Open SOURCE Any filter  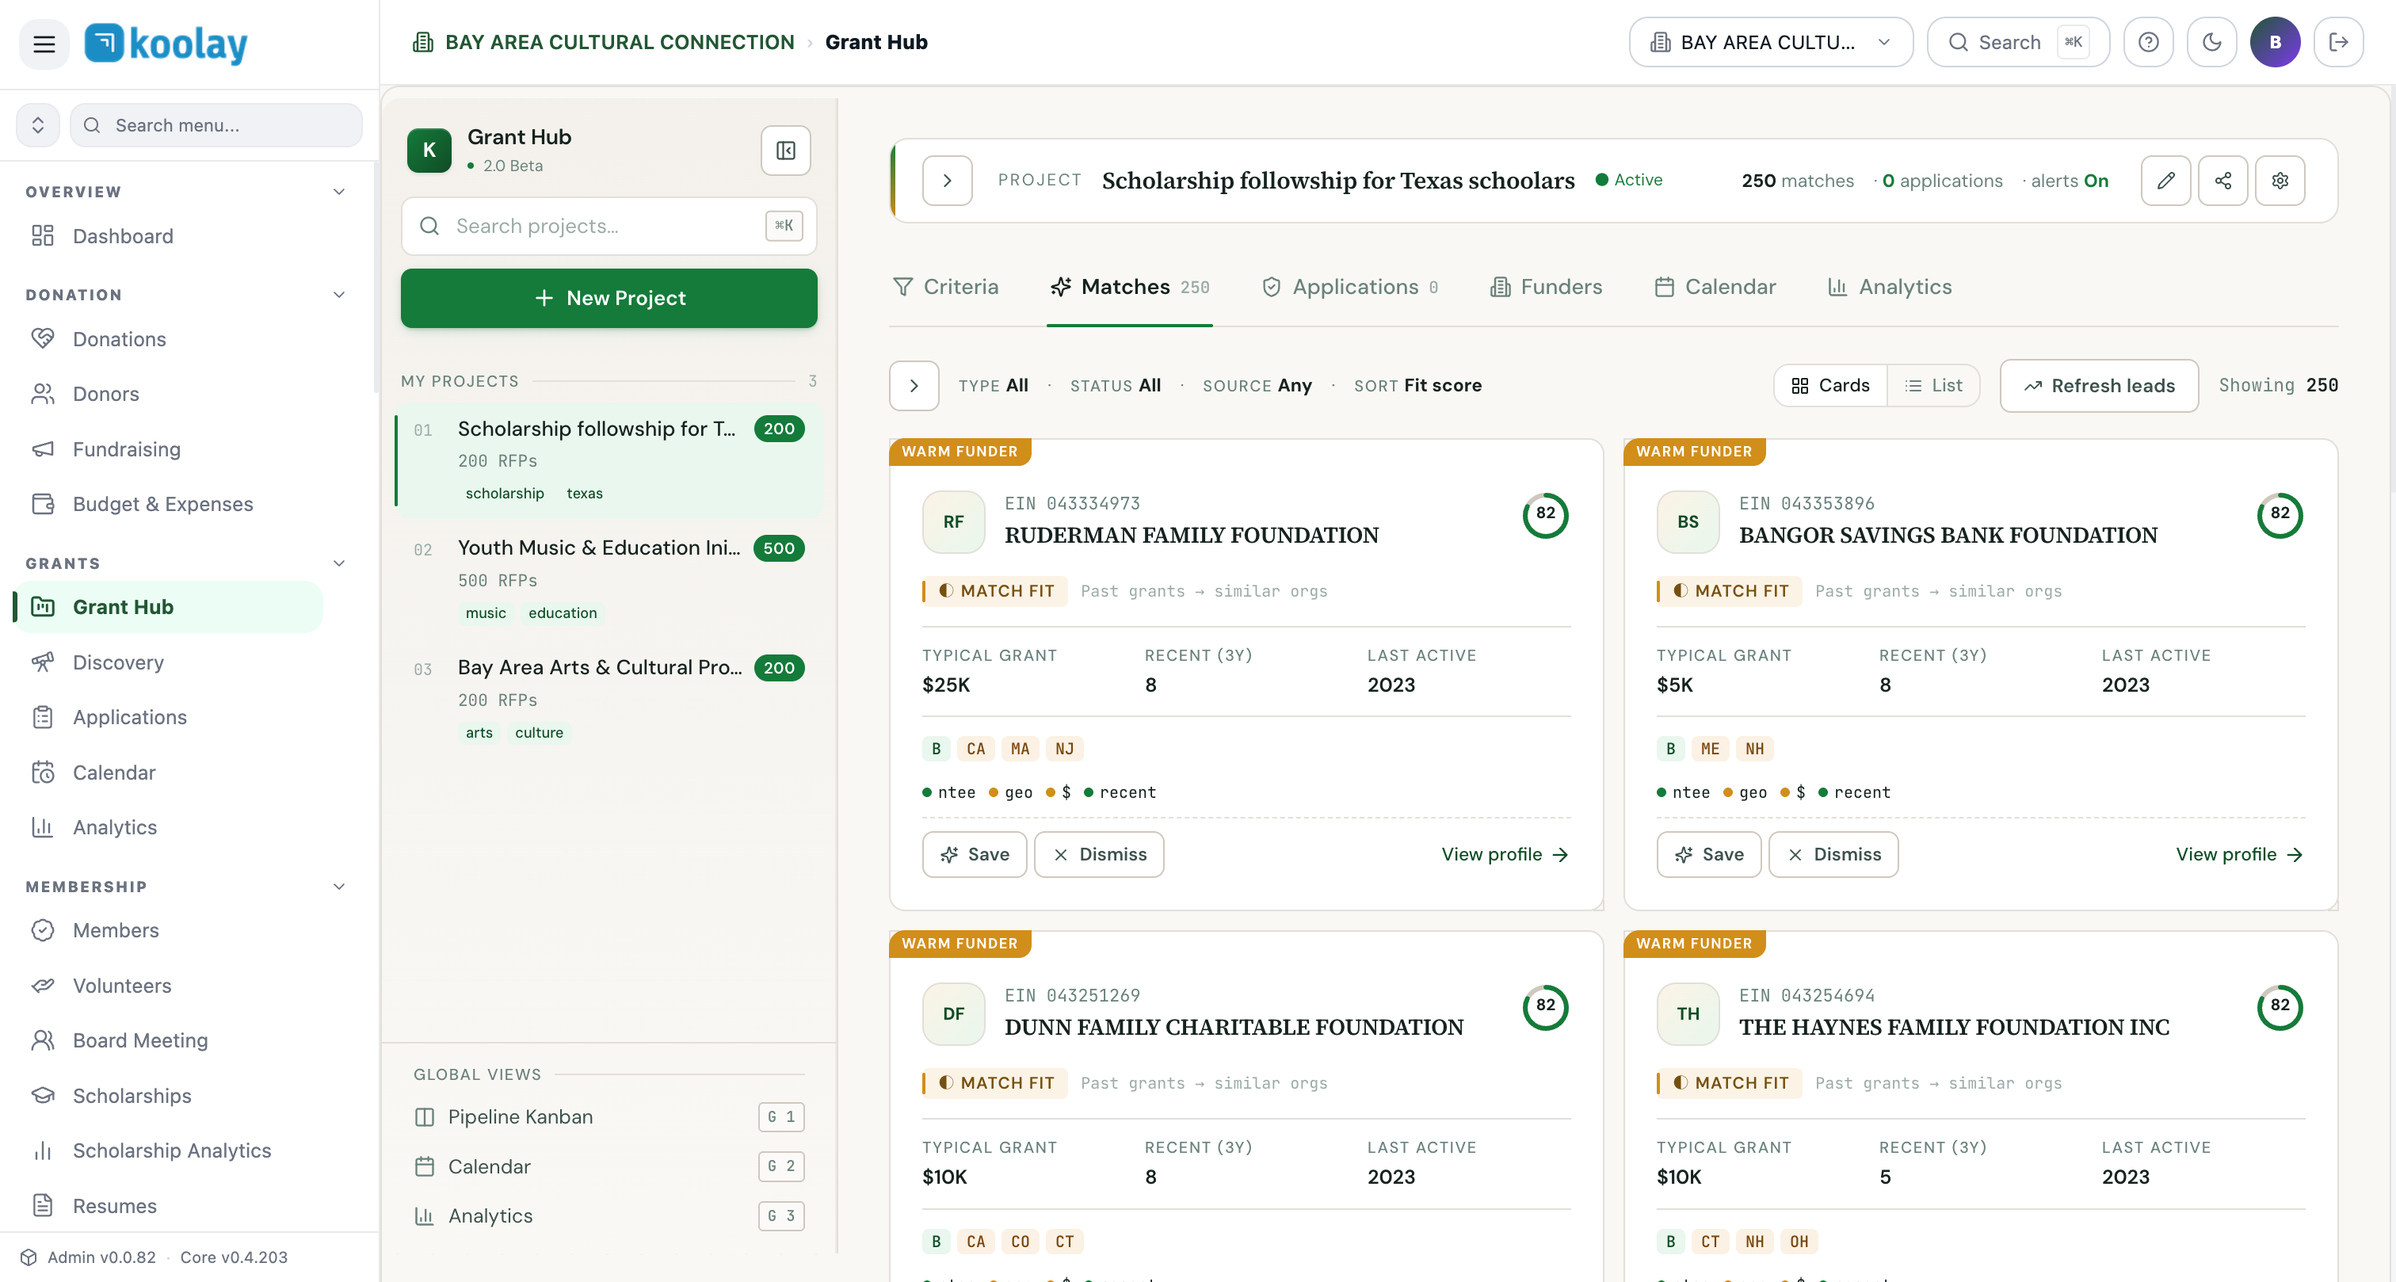pos(1257,385)
